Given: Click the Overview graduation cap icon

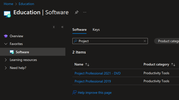Looking at the screenshot, I should click(x=6, y=36).
